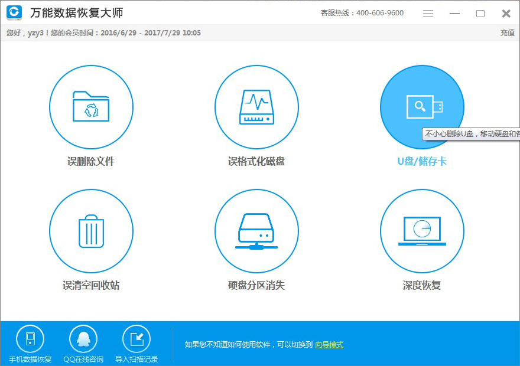520x366 pixels.
Task: Switch to 向导模式 wizard mode link
Action: pyautogui.click(x=329, y=345)
